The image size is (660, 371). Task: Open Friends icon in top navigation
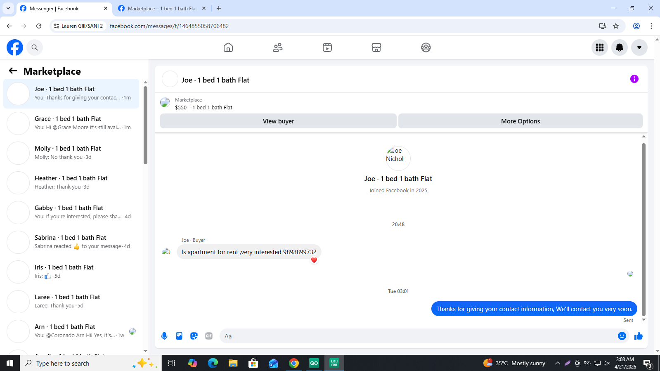[278, 47]
